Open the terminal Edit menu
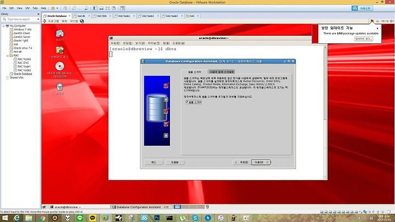Screen dimensions: 395x222 [128, 43]
